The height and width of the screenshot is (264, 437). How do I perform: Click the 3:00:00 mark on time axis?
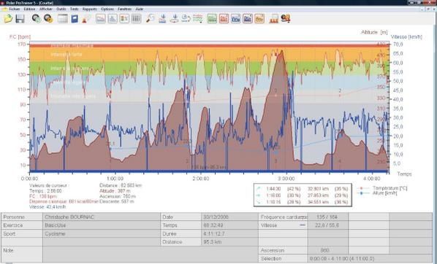[x=286, y=179]
